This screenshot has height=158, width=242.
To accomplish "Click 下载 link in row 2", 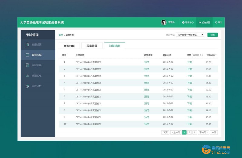I will 189,69.
